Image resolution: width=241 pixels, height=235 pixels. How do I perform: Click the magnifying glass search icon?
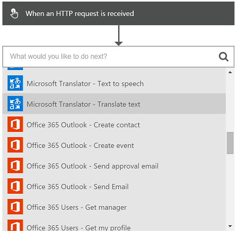click(x=223, y=57)
